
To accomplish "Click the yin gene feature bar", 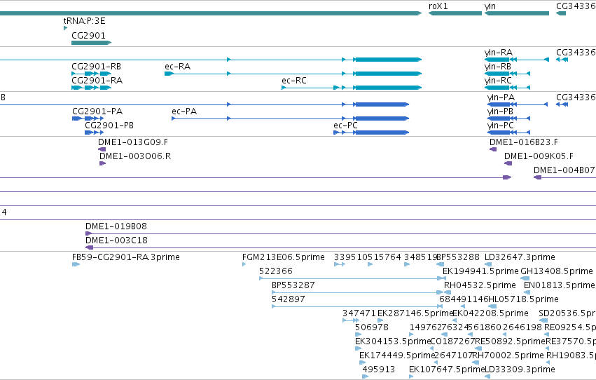I will [517, 13].
